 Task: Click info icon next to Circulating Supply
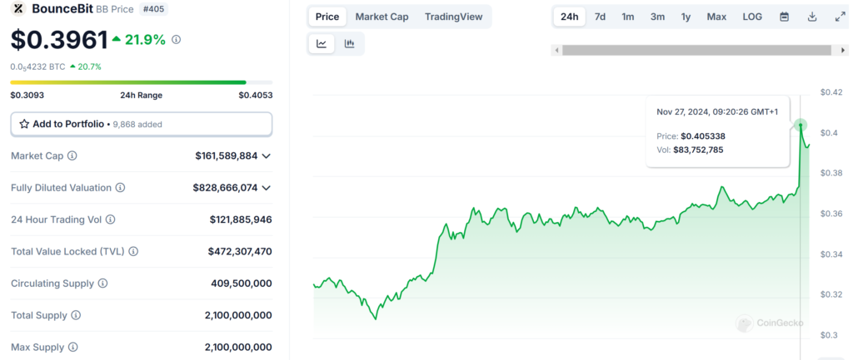[x=103, y=284]
